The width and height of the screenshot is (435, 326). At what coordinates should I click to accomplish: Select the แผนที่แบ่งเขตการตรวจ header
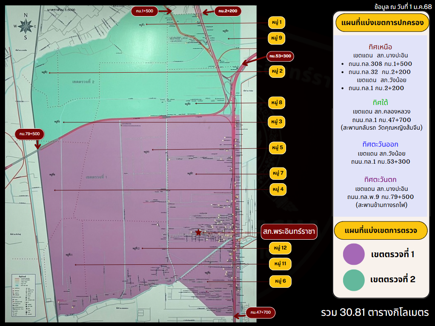380,230
